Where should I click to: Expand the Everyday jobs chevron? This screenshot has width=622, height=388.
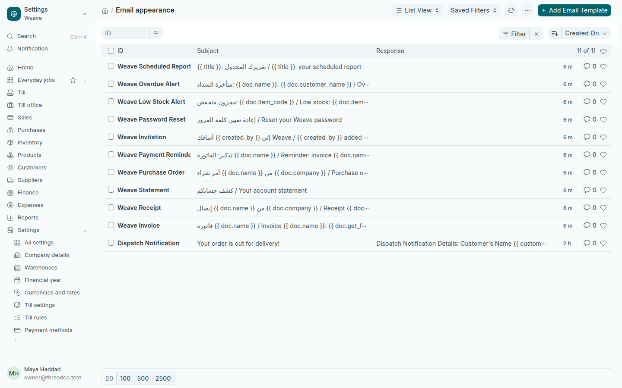(85, 81)
